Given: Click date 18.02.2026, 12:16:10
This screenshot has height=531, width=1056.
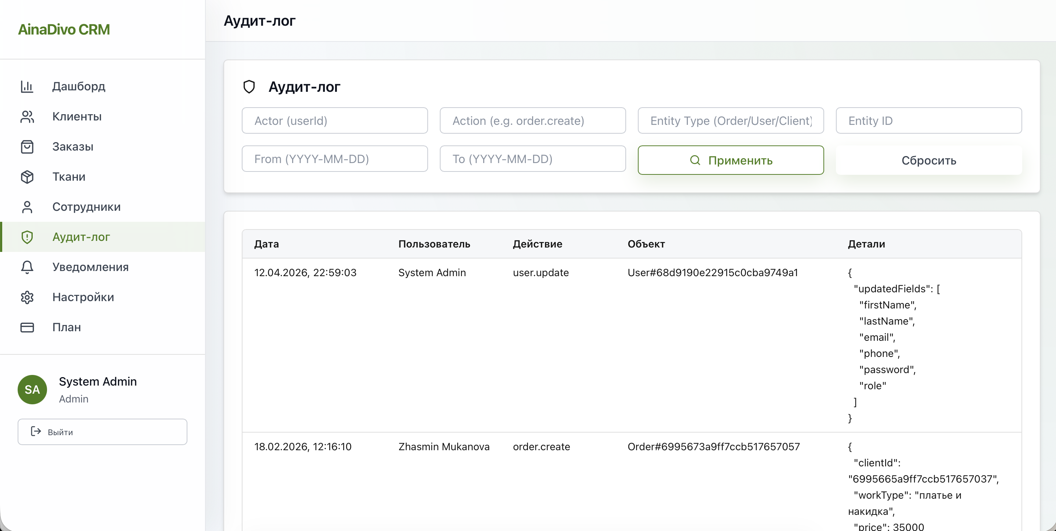Looking at the screenshot, I should pyautogui.click(x=302, y=447).
